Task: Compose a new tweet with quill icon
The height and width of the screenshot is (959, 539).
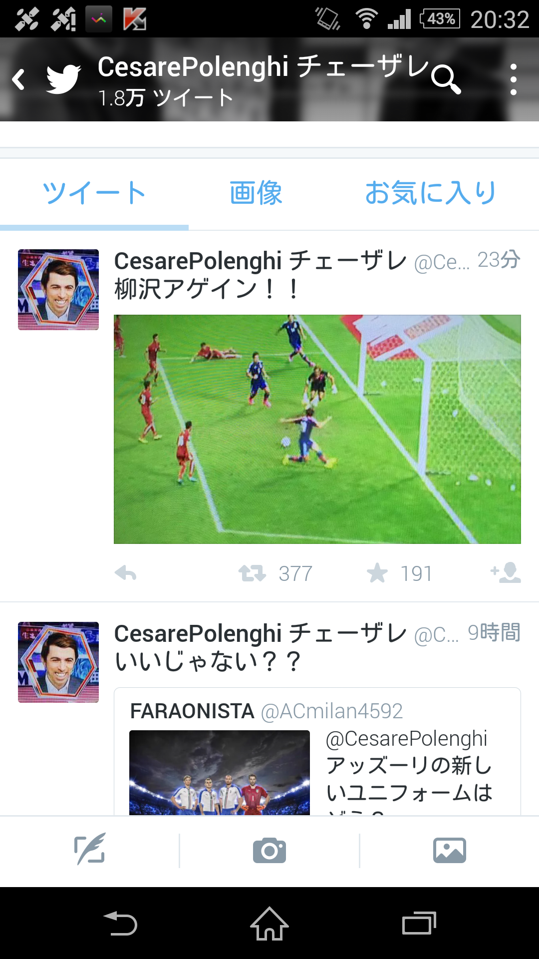Action: (x=90, y=849)
